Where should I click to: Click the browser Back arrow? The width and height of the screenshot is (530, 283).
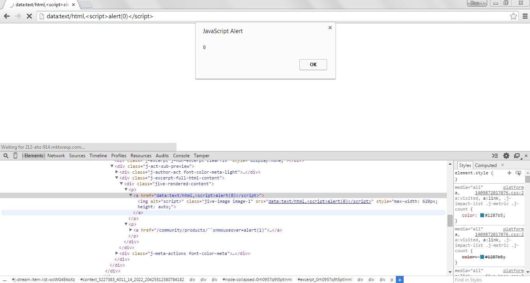pyautogui.click(x=7, y=16)
